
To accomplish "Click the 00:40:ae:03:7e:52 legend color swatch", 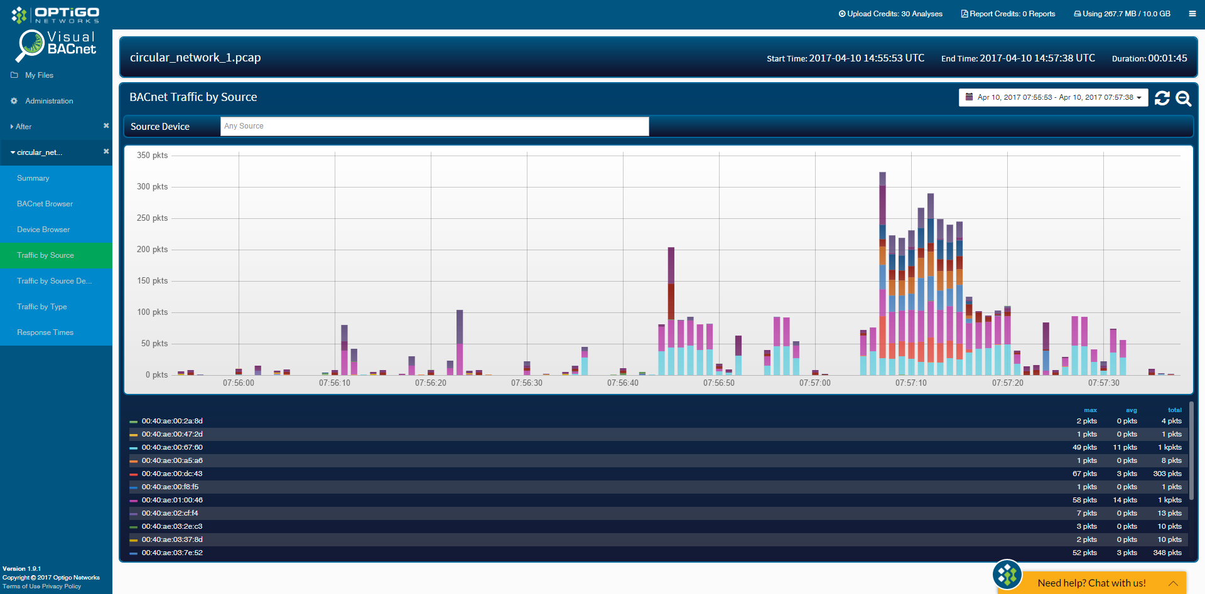I will click(x=133, y=553).
